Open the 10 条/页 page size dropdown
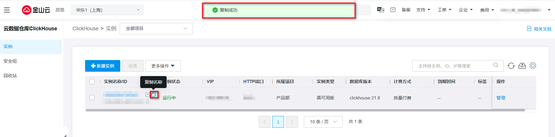The image size is (555, 137). (x=323, y=122)
